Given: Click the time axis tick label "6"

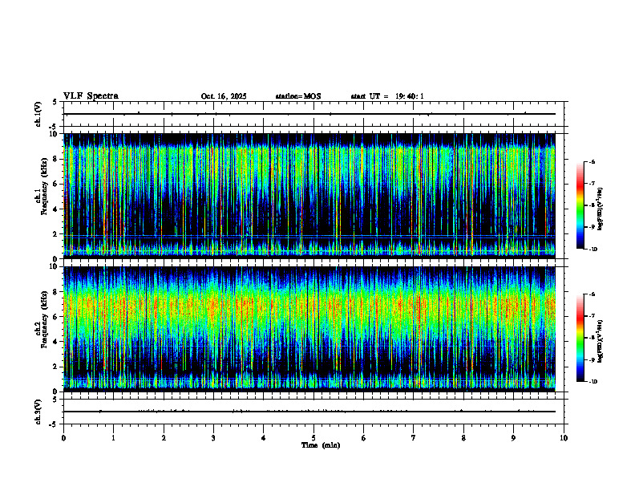Looking at the screenshot, I should [364, 438].
